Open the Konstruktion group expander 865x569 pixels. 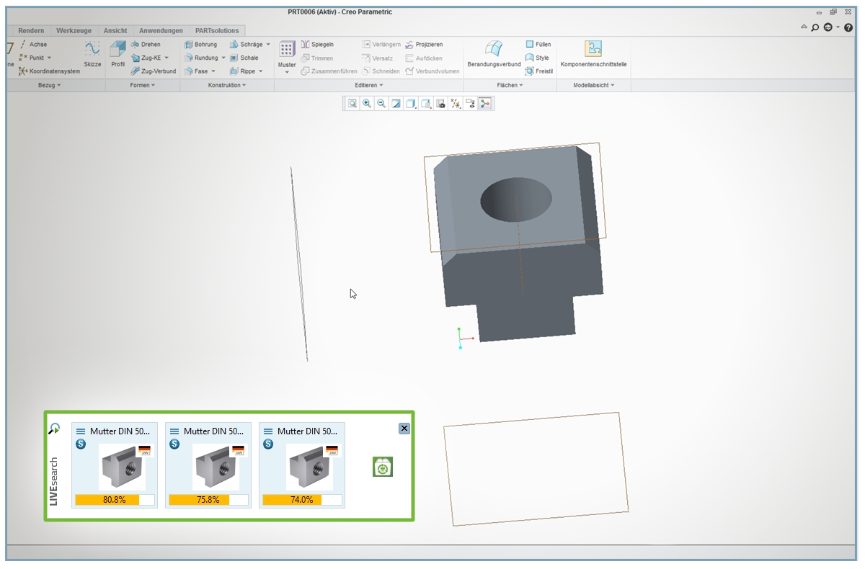pos(227,86)
